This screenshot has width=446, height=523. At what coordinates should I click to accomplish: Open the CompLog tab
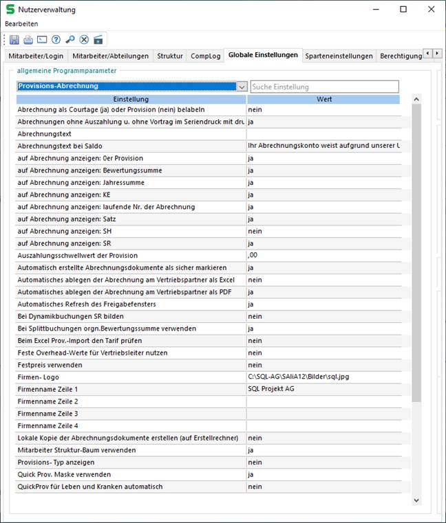tap(206, 56)
